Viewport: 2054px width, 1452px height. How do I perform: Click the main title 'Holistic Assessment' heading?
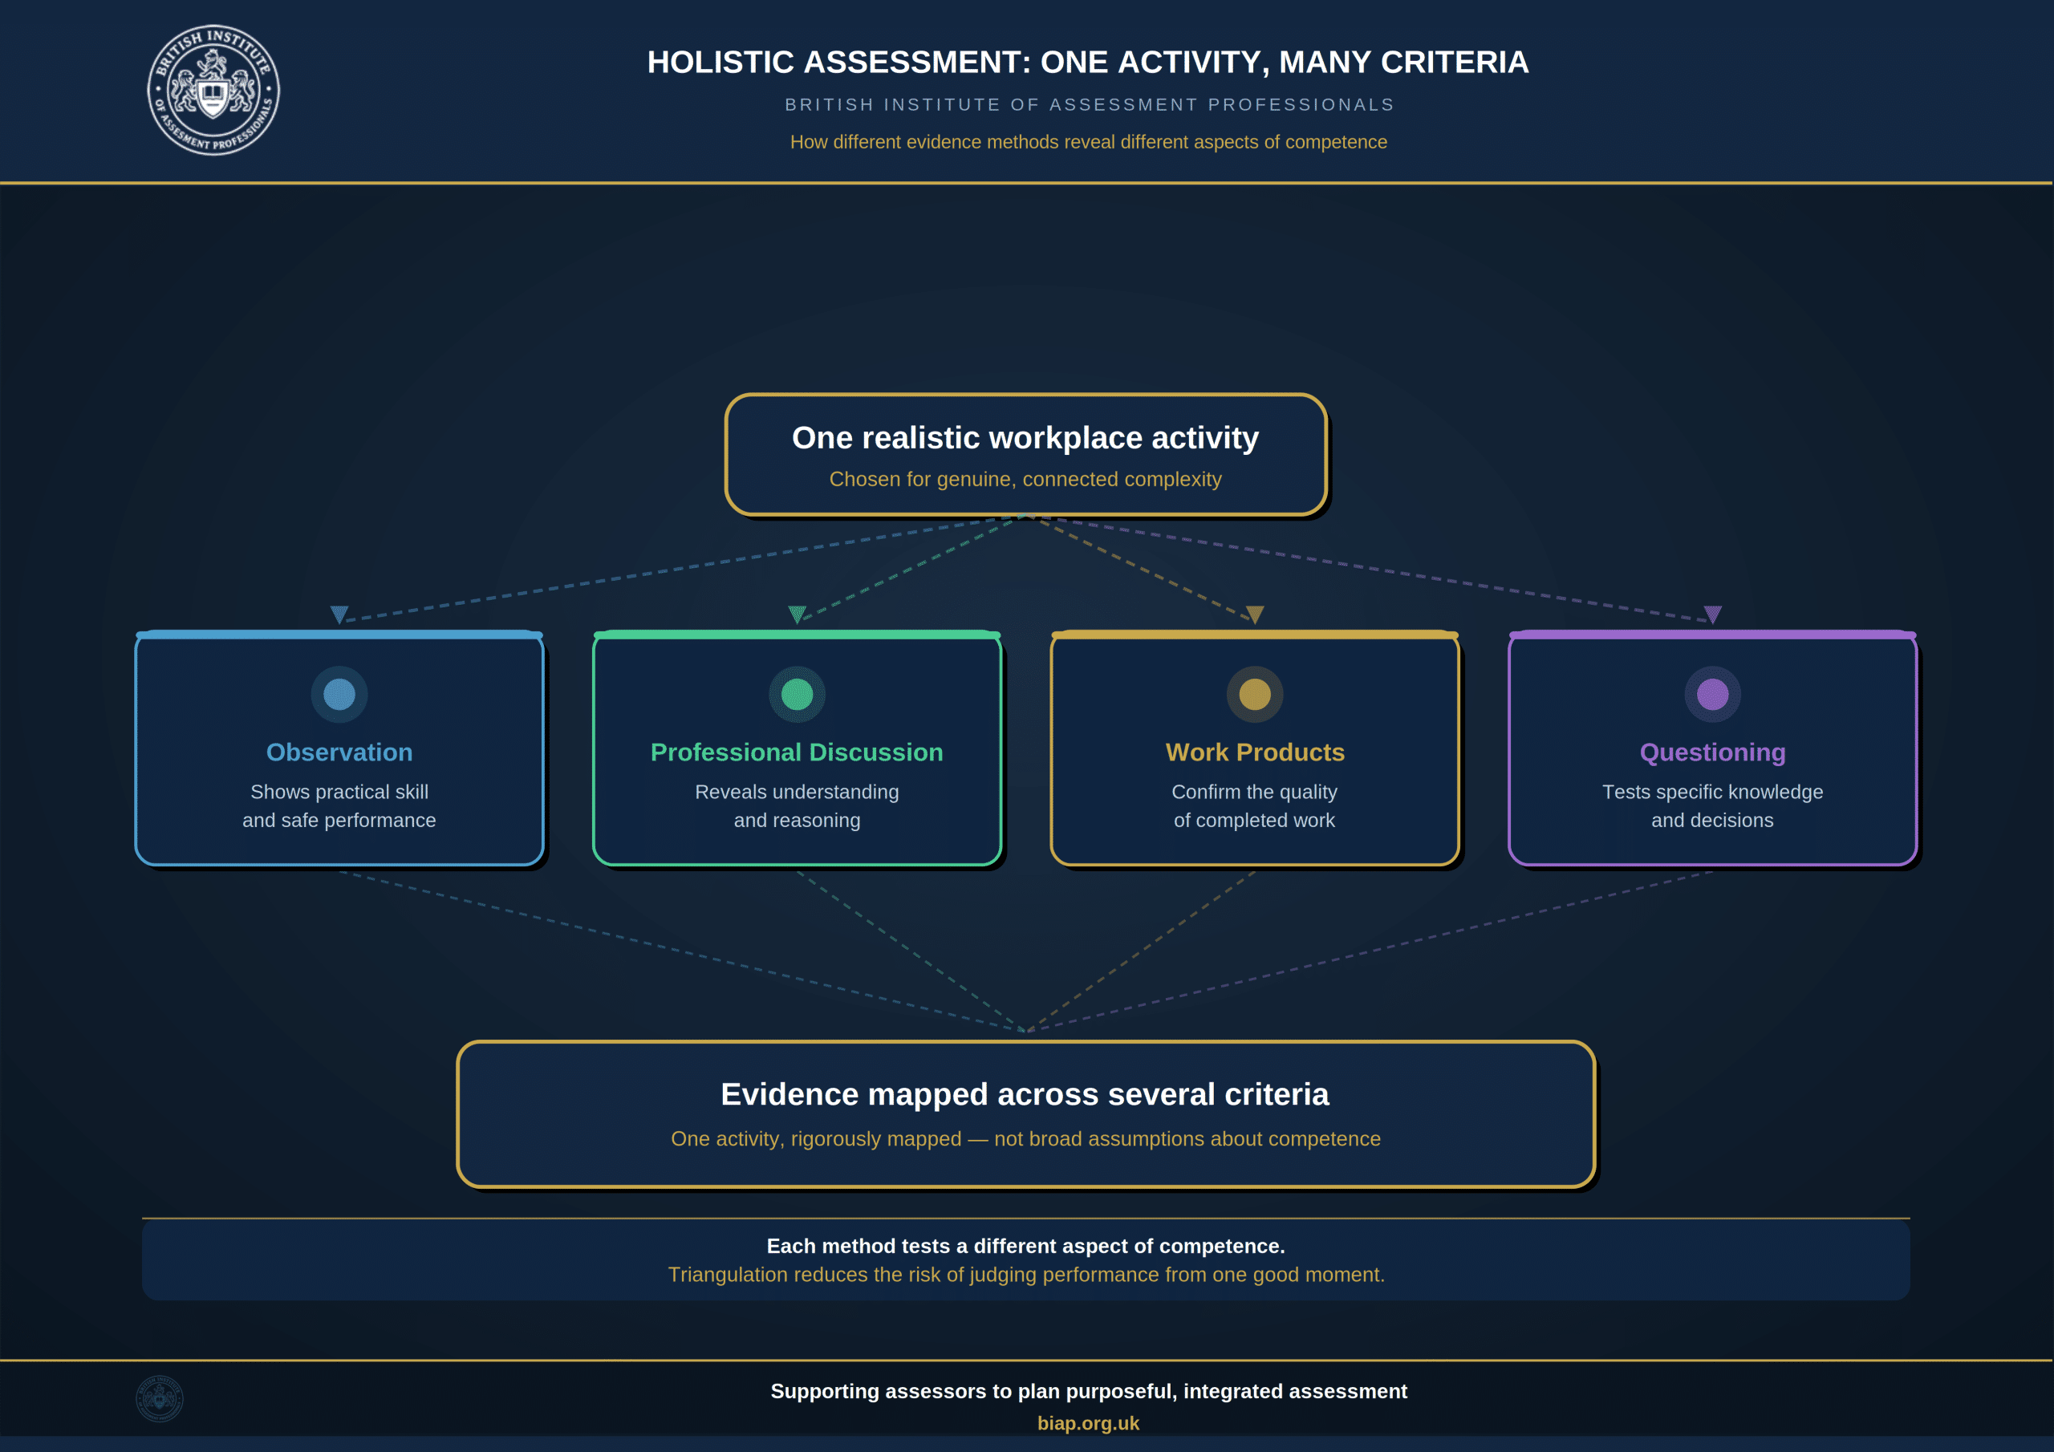pyautogui.click(x=1088, y=62)
